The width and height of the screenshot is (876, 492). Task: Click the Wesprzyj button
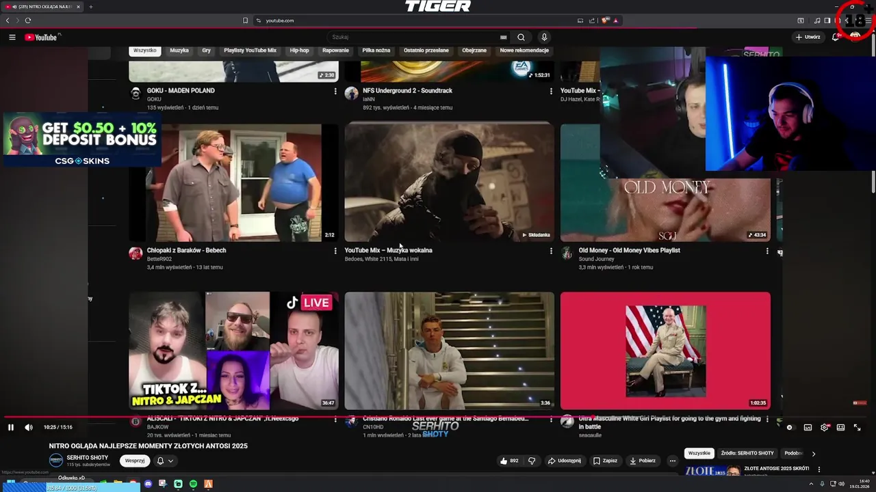pos(135,461)
